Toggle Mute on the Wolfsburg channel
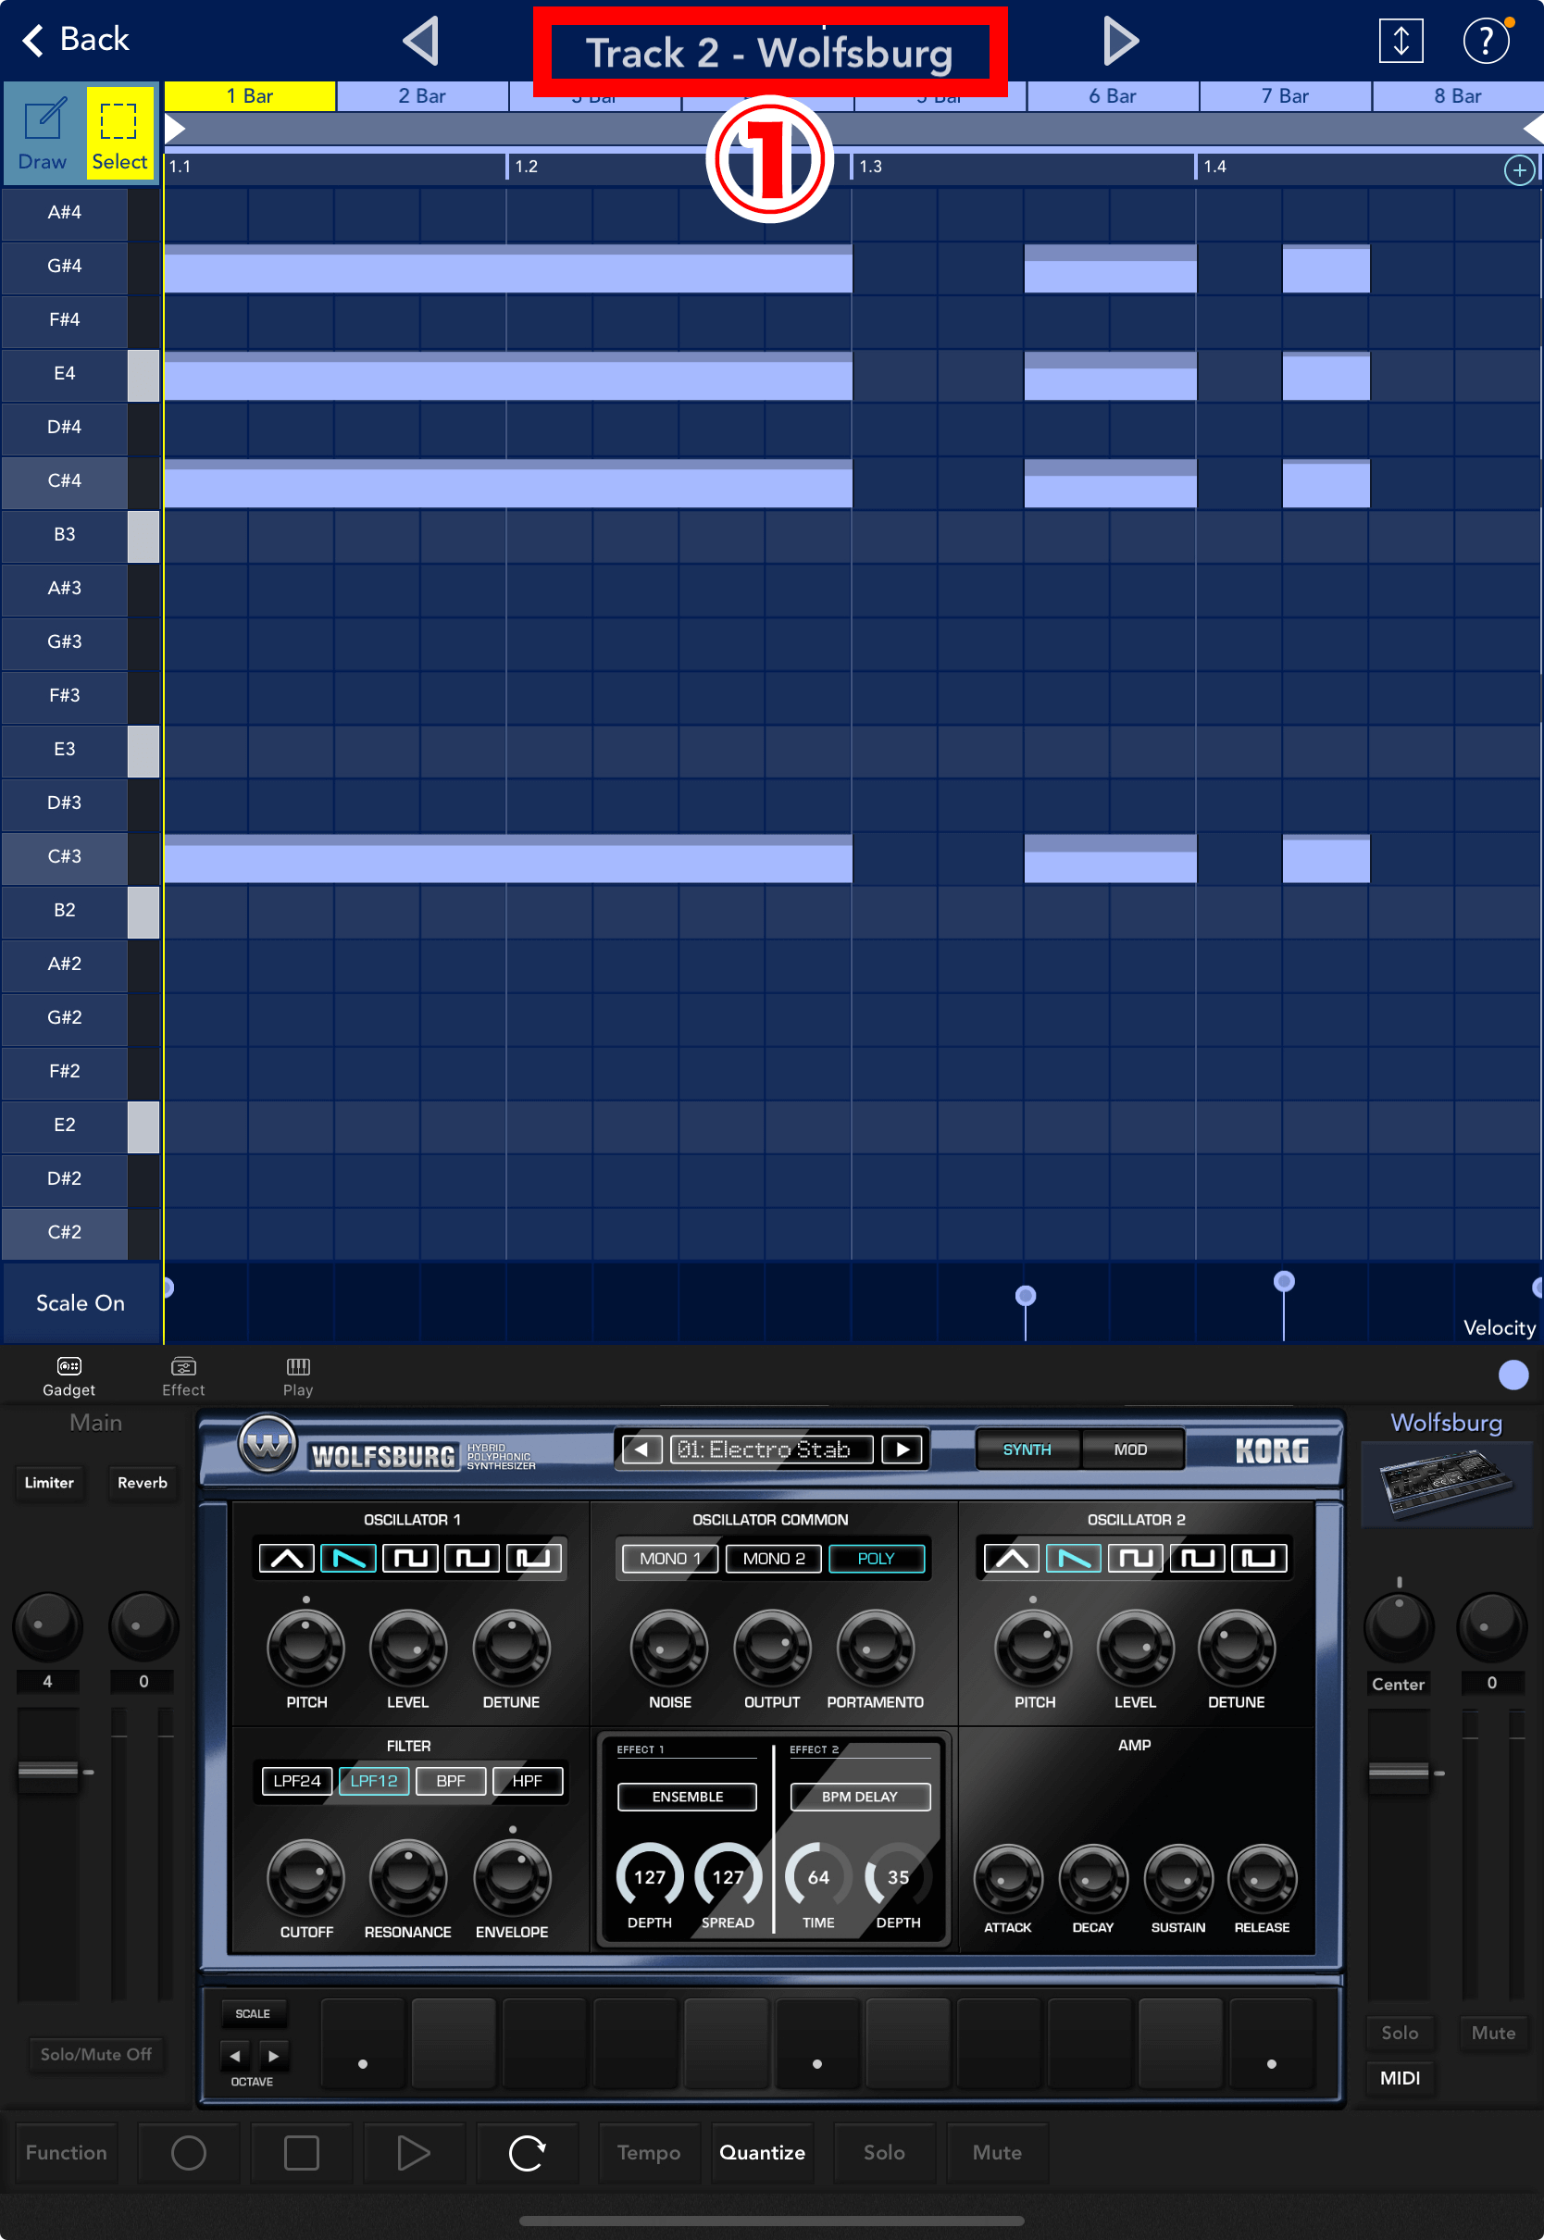 coord(1493,2032)
